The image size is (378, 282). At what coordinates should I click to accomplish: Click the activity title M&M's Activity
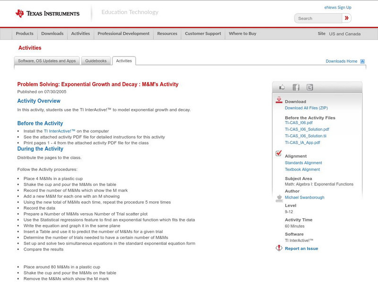click(x=98, y=84)
